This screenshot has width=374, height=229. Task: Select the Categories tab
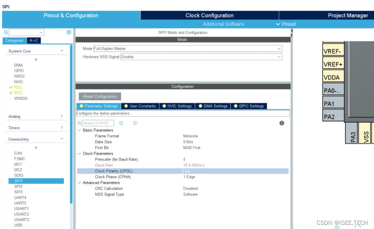tap(14, 40)
